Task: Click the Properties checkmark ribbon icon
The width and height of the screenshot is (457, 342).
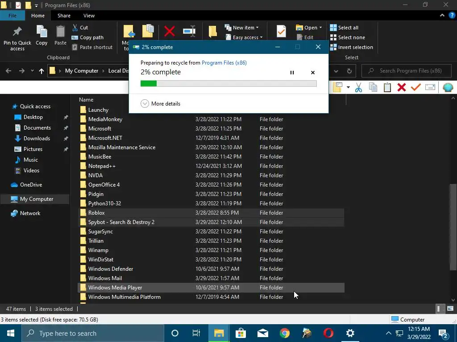Action: click(281, 31)
